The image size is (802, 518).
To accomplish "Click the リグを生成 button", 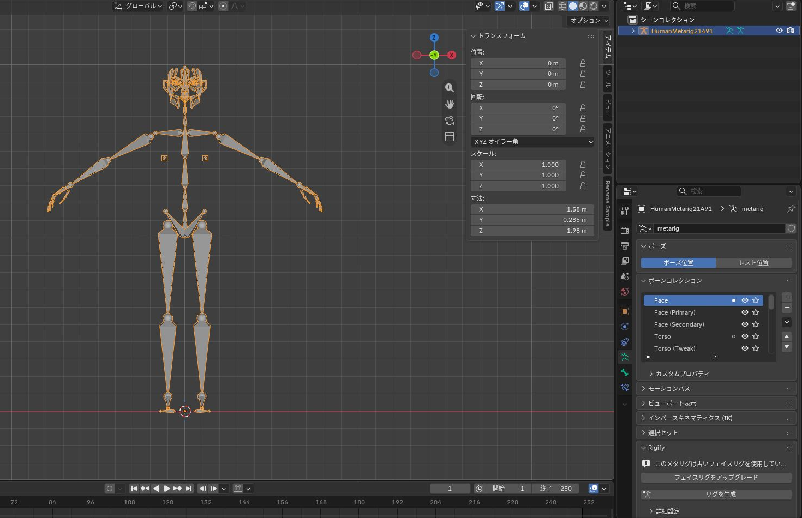I will pos(716,495).
